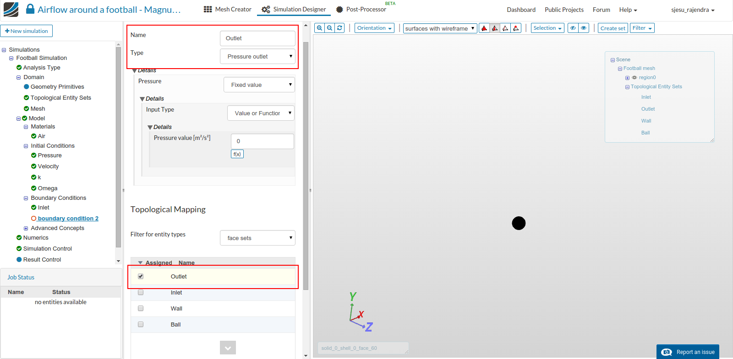
Task: Click the f(x) function button
Action: click(x=237, y=154)
